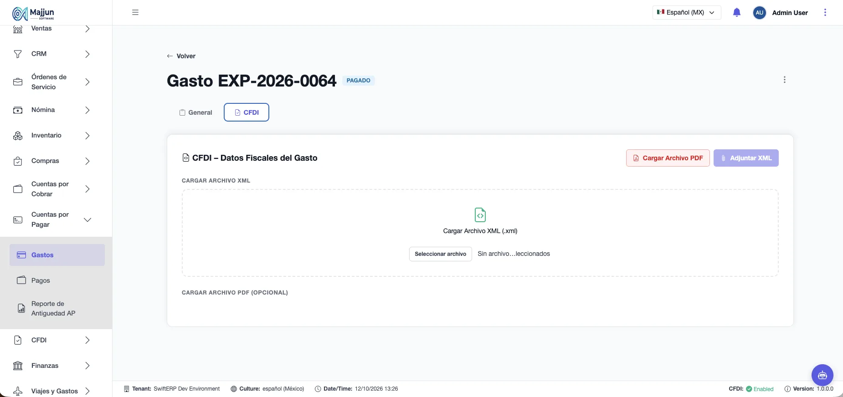
Task: Click the Reporte de Antigüedad AP icon
Action: pyautogui.click(x=21, y=308)
